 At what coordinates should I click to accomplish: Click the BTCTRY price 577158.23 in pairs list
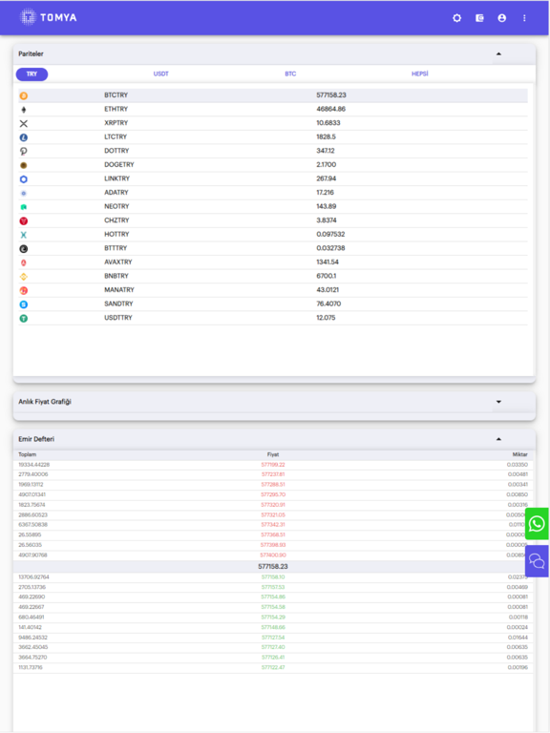(x=331, y=94)
